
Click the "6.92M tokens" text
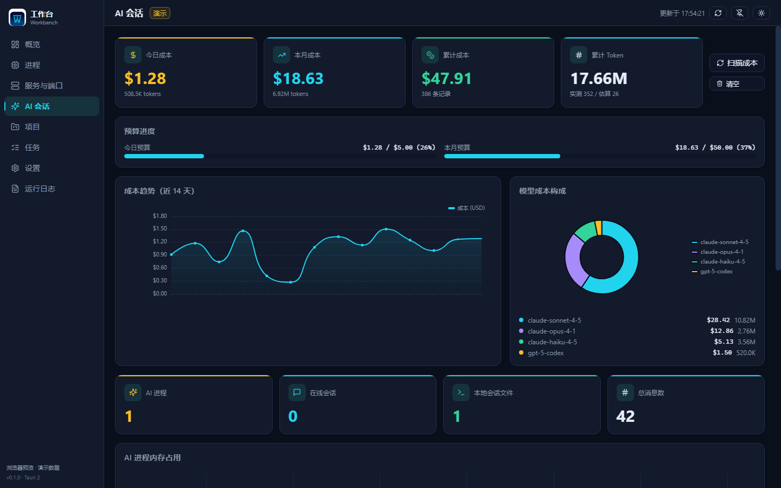[291, 94]
